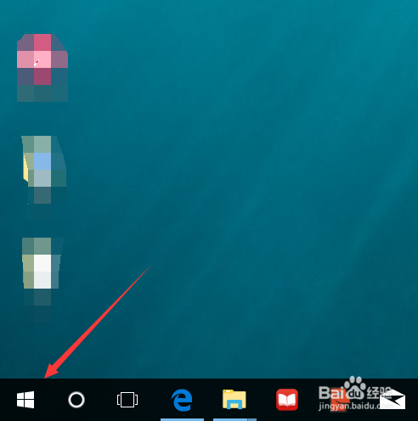Open the Mail envelope app on taskbar
Viewport: 418px width, 421px height.
point(393,399)
